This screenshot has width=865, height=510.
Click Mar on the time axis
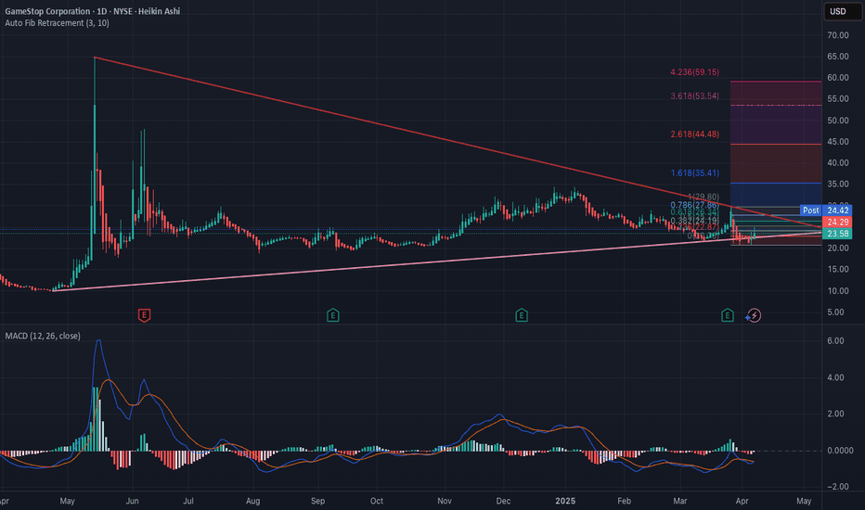point(680,501)
